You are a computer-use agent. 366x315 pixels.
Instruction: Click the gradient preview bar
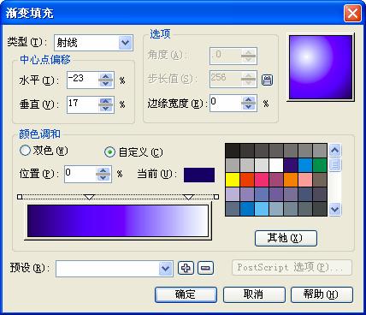pyautogui.click(x=118, y=220)
